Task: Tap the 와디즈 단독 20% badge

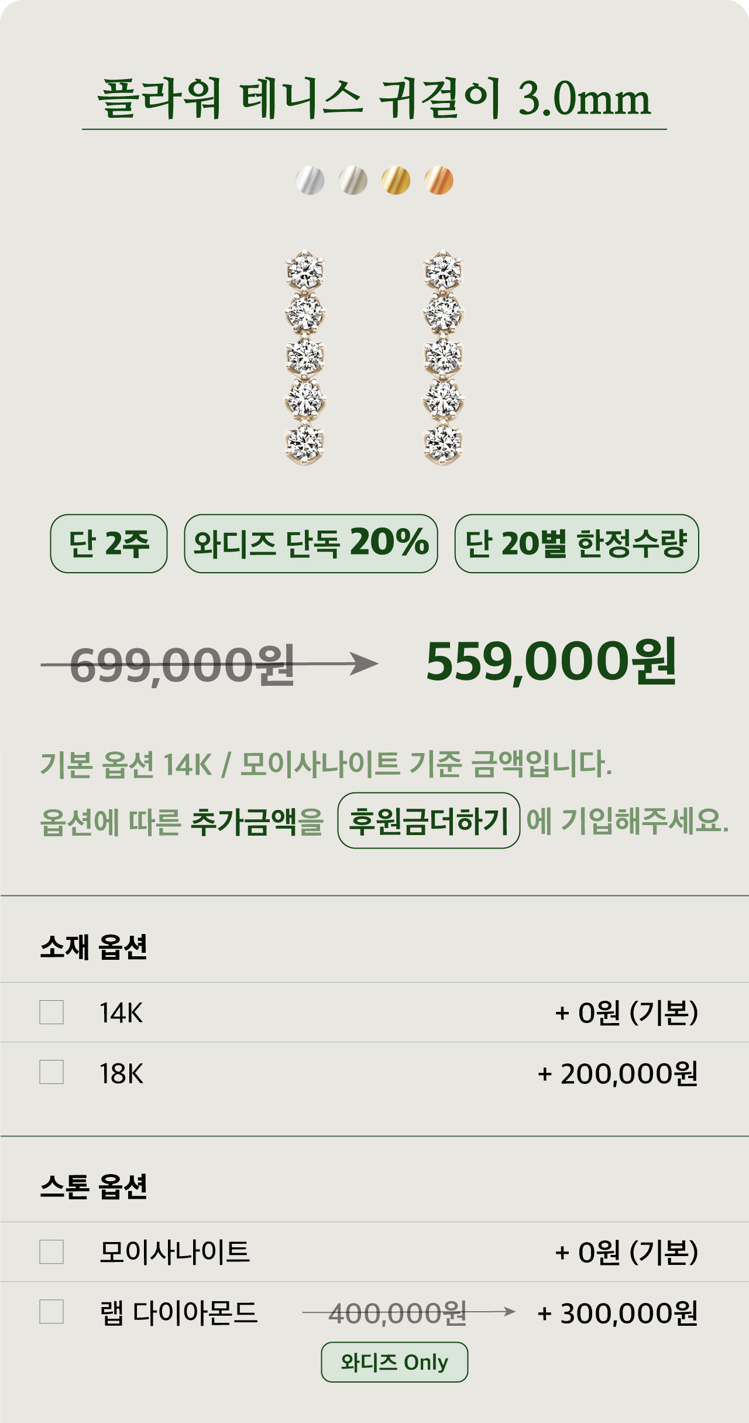Action: tap(311, 543)
